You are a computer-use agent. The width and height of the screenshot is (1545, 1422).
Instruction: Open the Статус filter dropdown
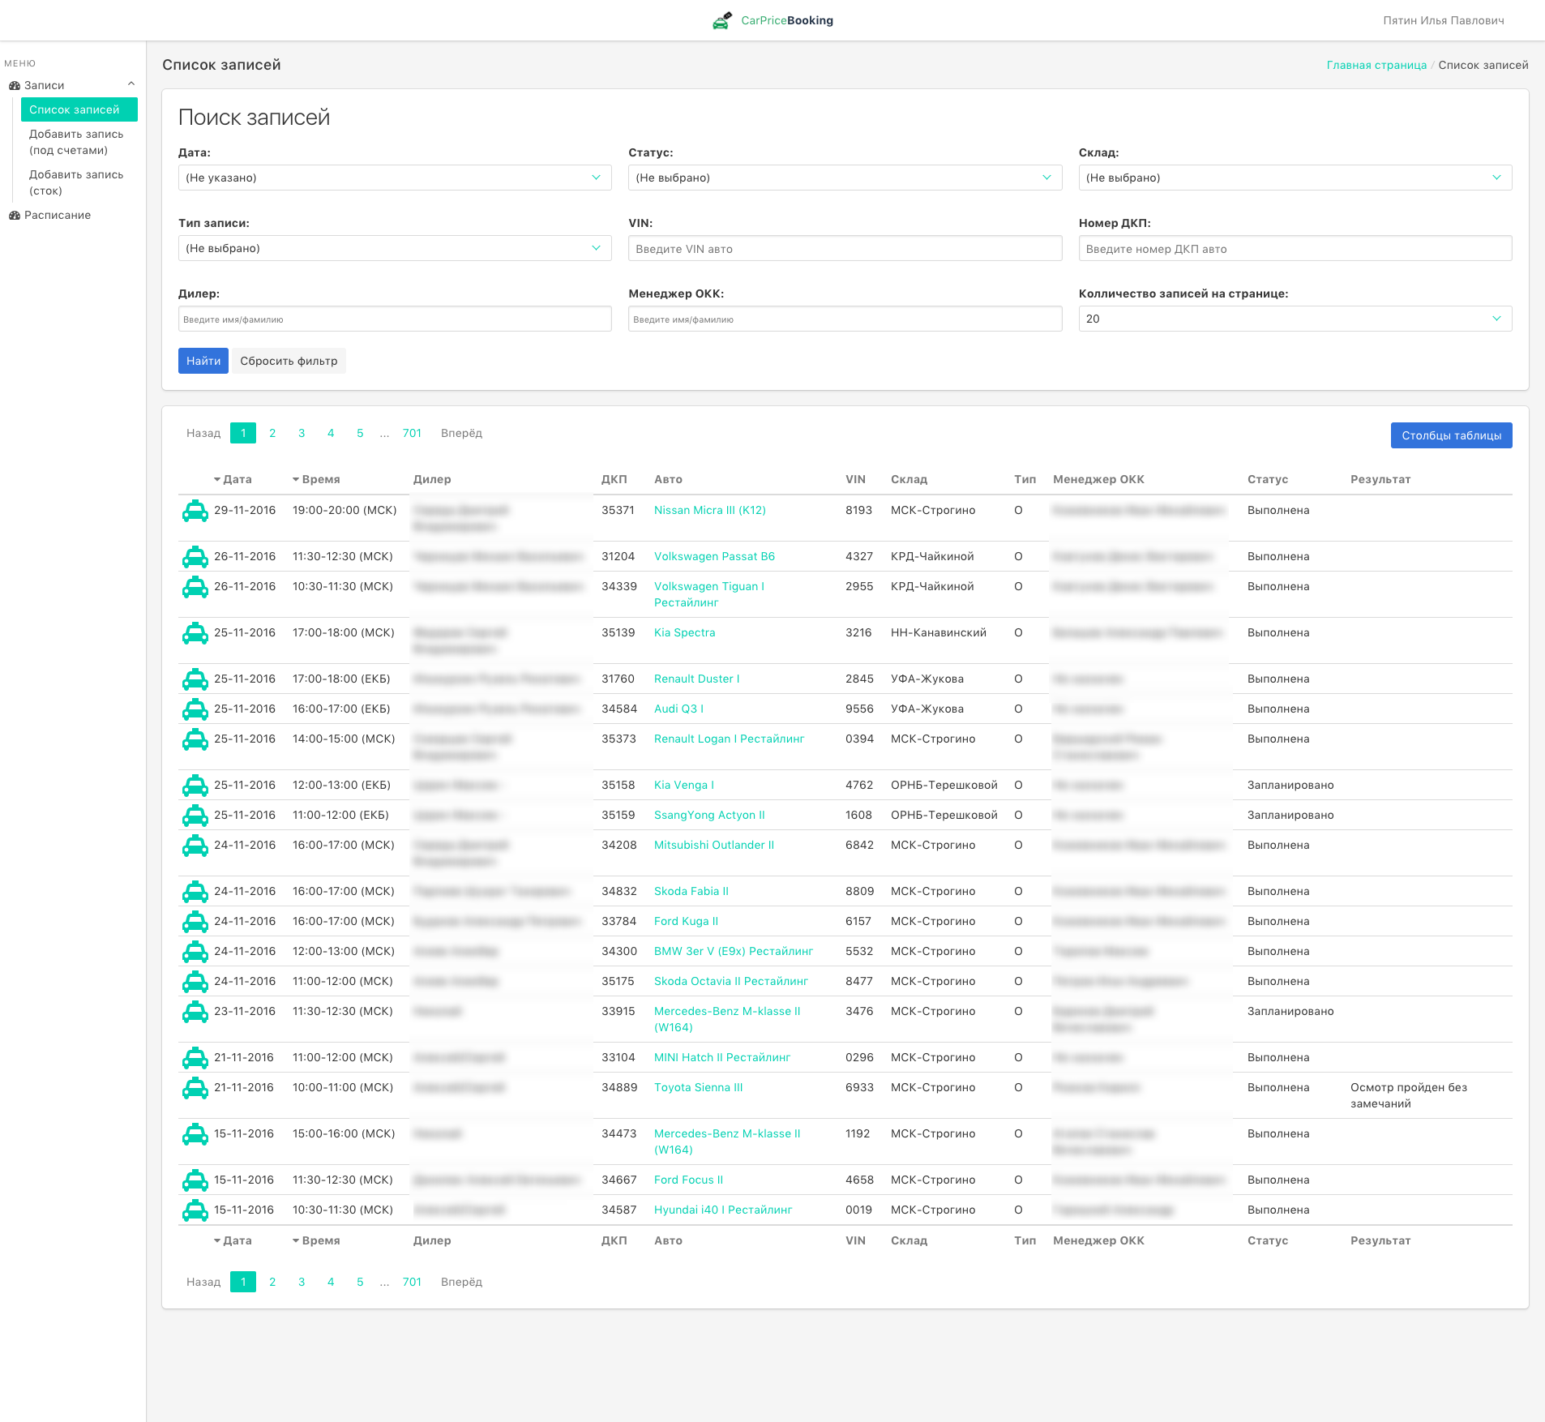[845, 178]
